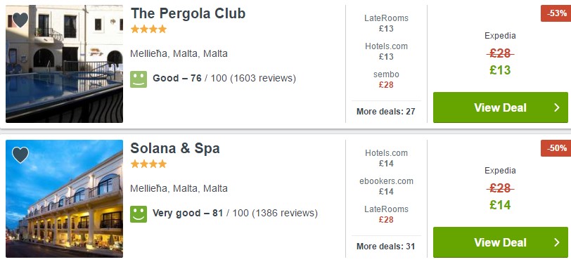Viewport: 571px width, 262px height.
Task: Favorite Solana & Spa with heart icon
Action: click(x=20, y=155)
